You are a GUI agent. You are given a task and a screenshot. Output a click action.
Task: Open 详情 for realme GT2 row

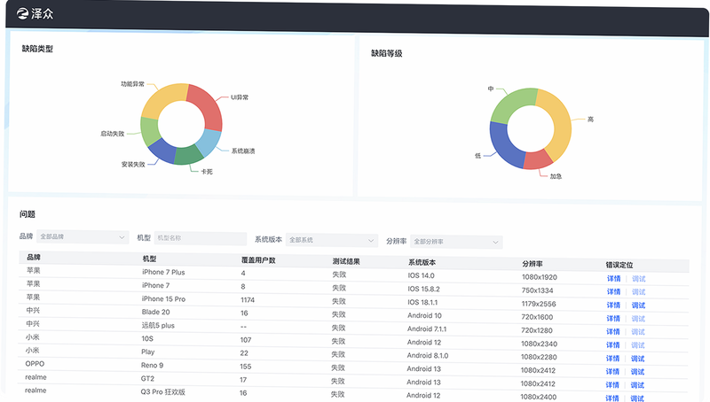tap(612, 385)
